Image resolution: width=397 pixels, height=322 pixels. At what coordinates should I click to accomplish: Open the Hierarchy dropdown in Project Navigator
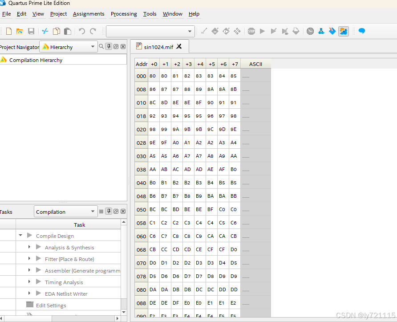pos(69,47)
